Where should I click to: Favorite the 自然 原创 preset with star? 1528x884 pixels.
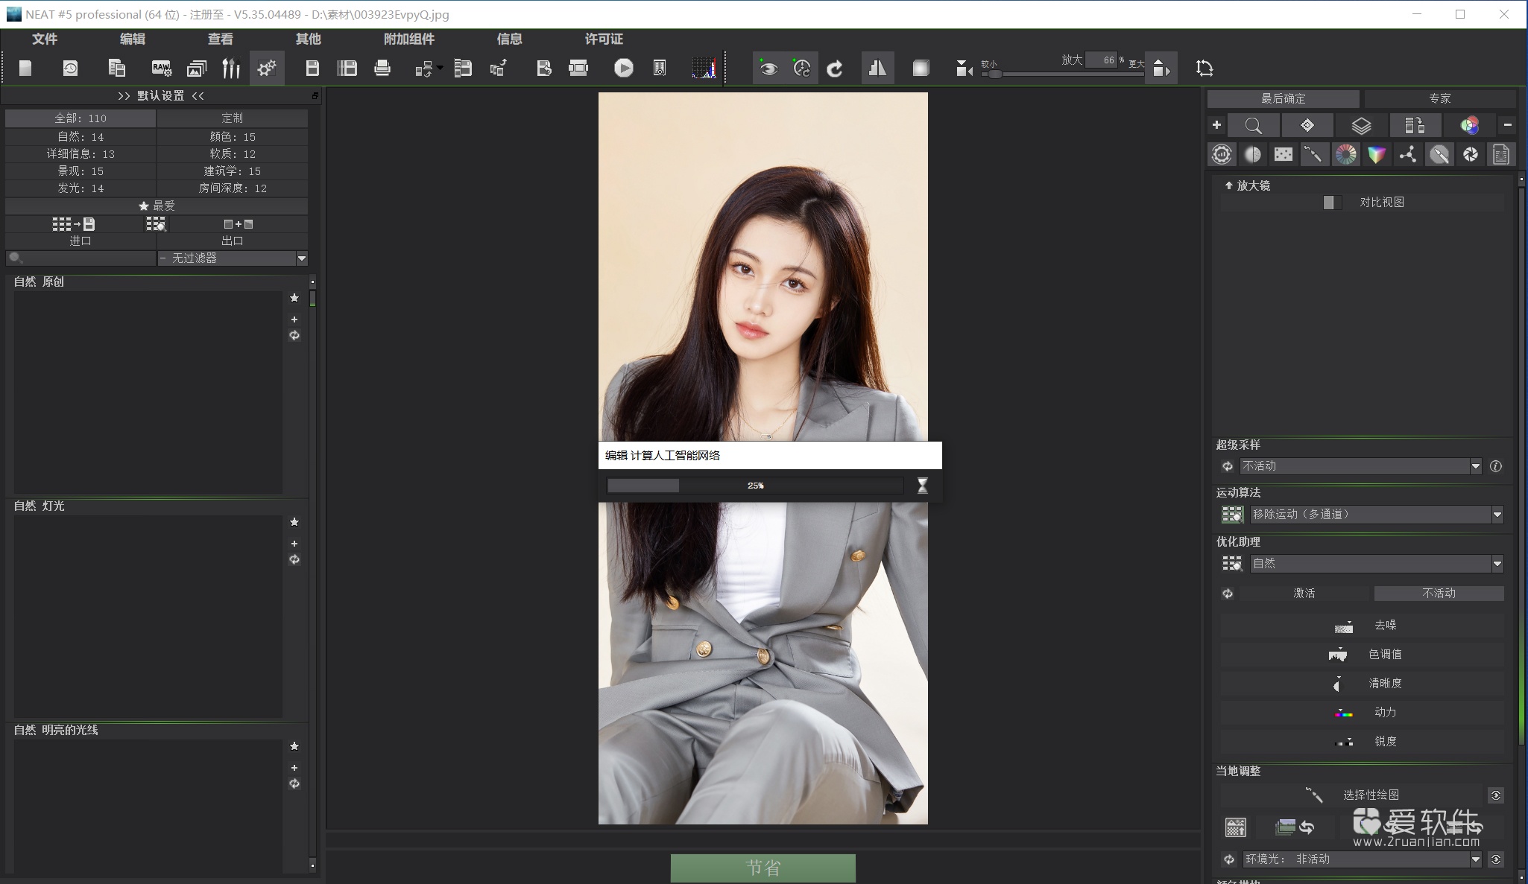point(294,298)
